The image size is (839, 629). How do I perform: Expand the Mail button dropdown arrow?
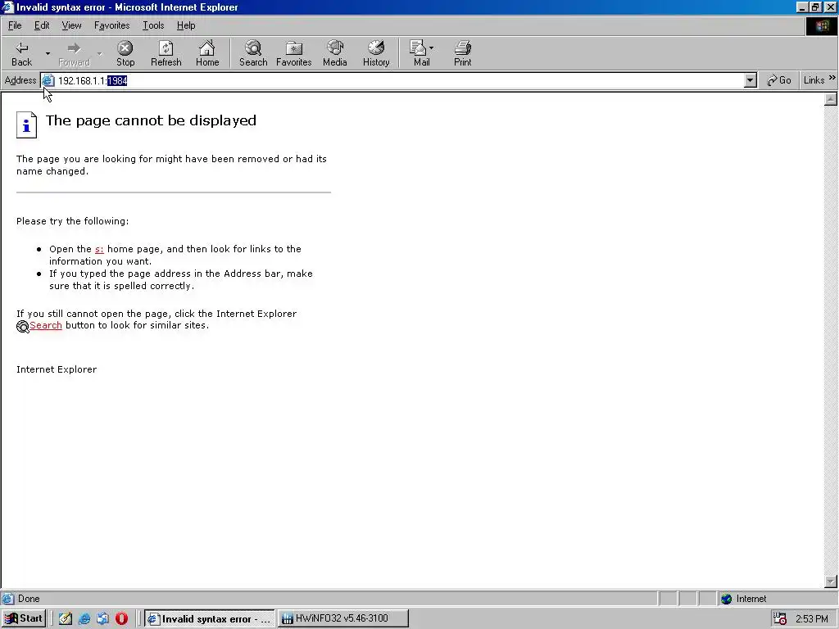tap(432, 48)
